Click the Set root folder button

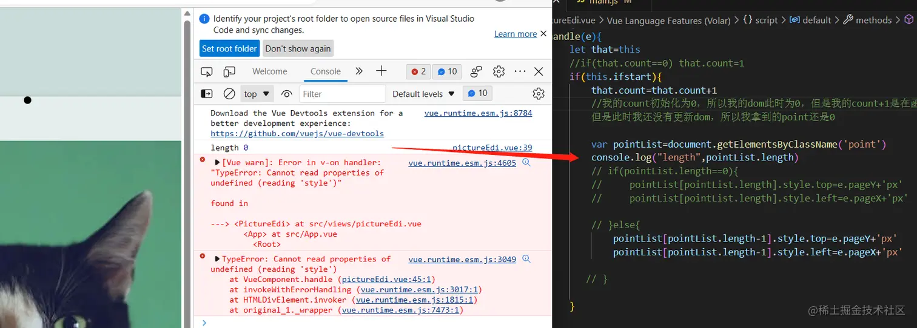pyautogui.click(x=229, y=48)
